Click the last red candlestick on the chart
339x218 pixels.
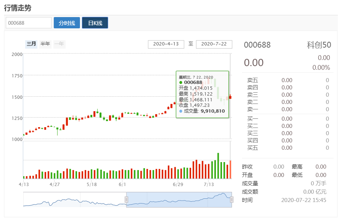pyautogui.click(x=230, y=97)
